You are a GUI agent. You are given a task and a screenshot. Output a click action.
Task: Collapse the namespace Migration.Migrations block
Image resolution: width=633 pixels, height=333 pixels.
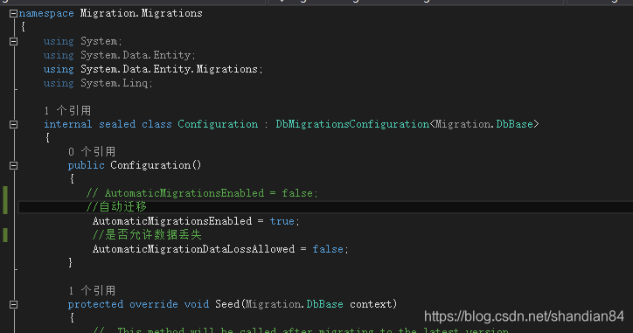pos(13,14)
